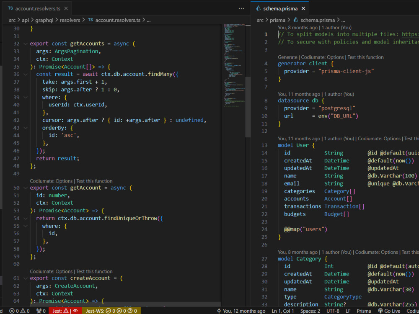Click 'src' breadcrumb in right editor
Image resolution: width=419 pixels, height=314 pixels.
[x=260, y=20]
